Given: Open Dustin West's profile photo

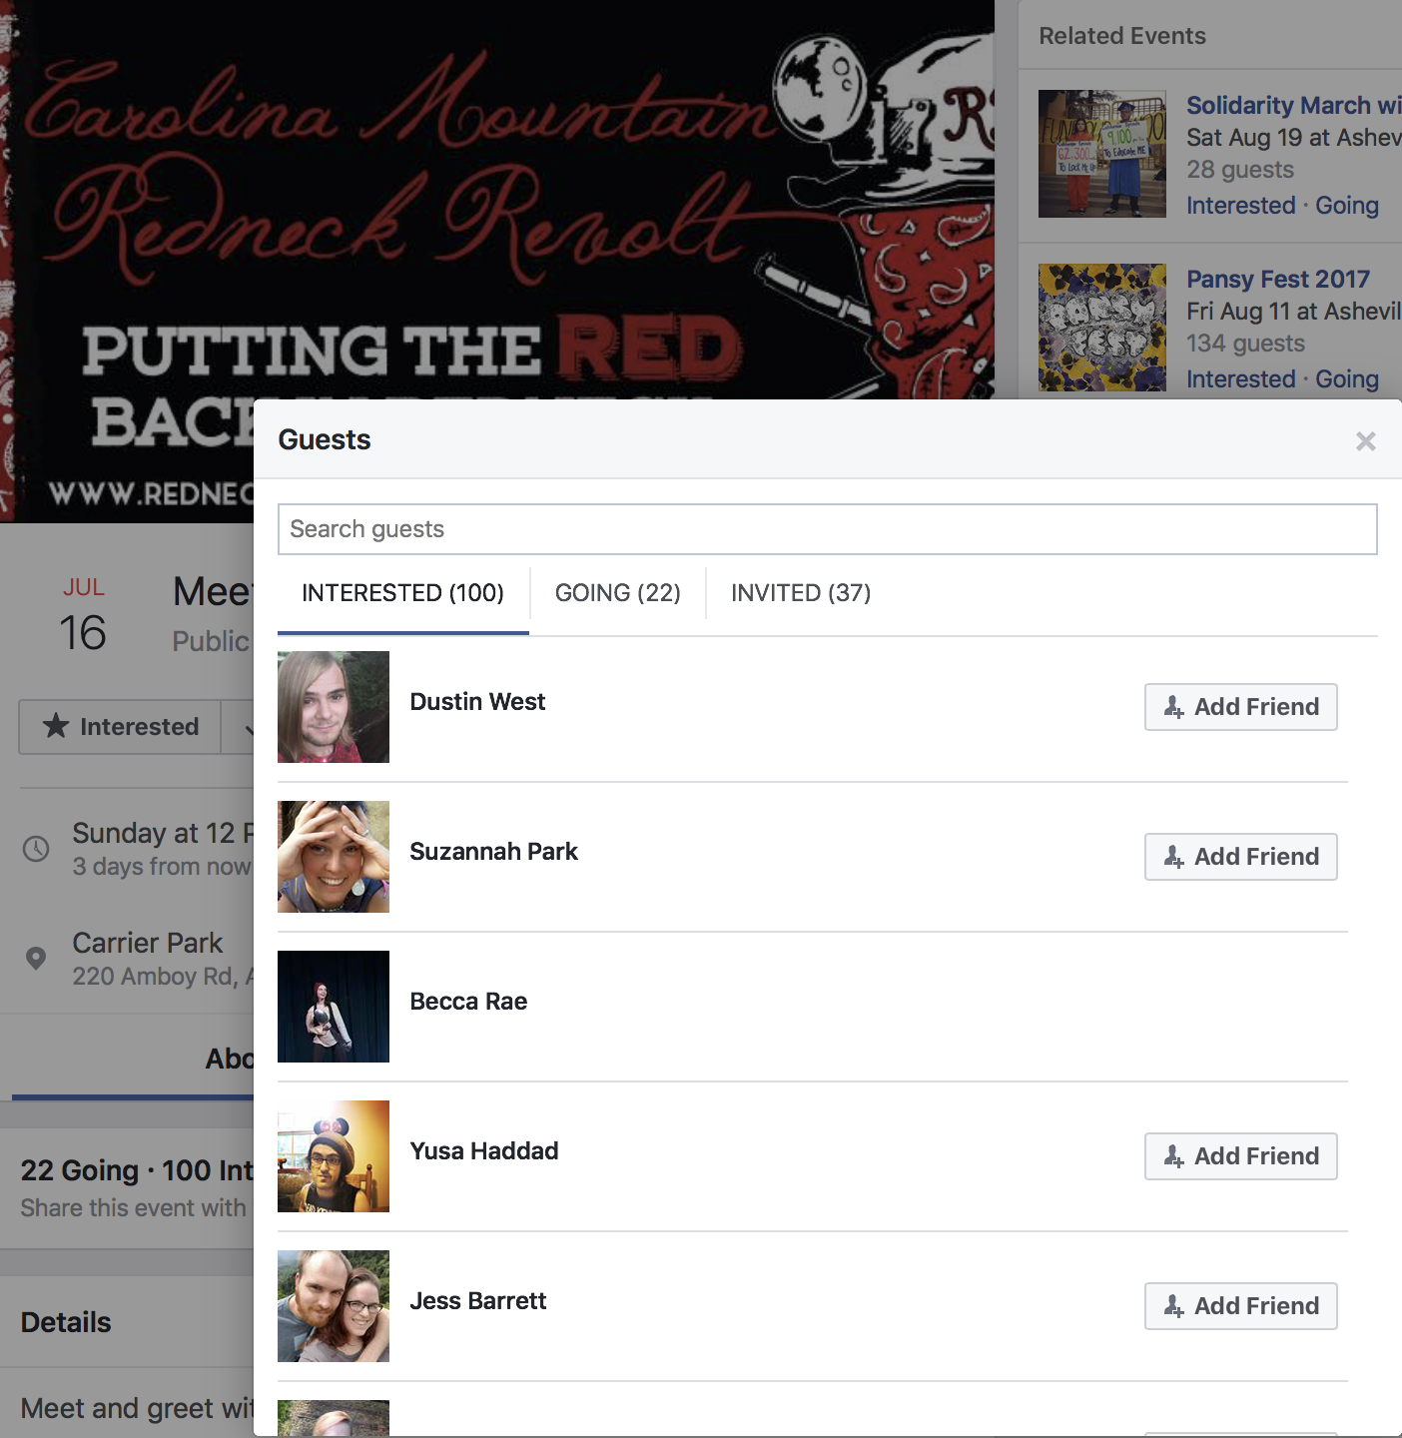Looking at the screenshot, I should (334, 707).
